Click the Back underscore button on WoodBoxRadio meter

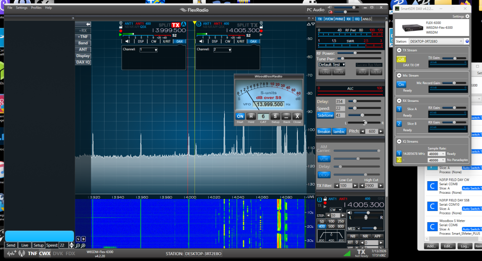(x=286, y=116)
